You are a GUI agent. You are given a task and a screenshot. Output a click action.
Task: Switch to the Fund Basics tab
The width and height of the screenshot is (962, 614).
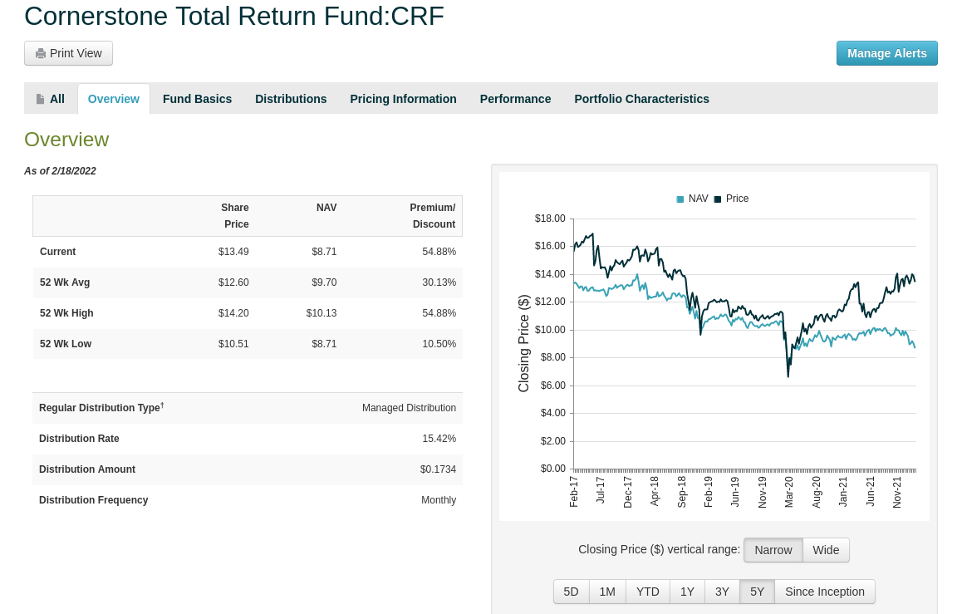[197, 98]
